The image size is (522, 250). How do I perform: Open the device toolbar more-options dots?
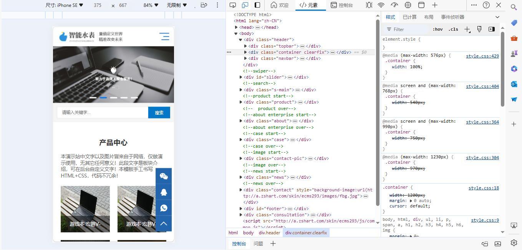pos(217,5)
